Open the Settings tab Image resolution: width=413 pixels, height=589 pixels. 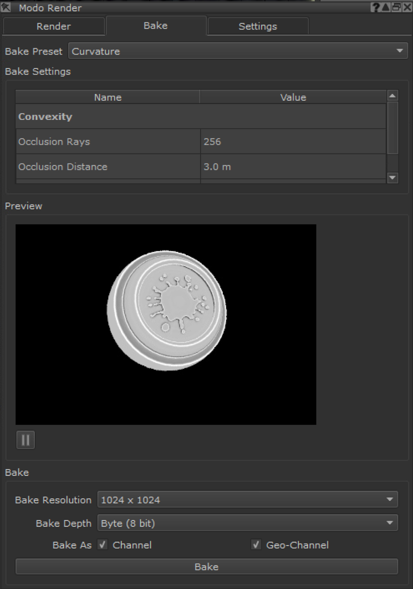coord(257,26)
